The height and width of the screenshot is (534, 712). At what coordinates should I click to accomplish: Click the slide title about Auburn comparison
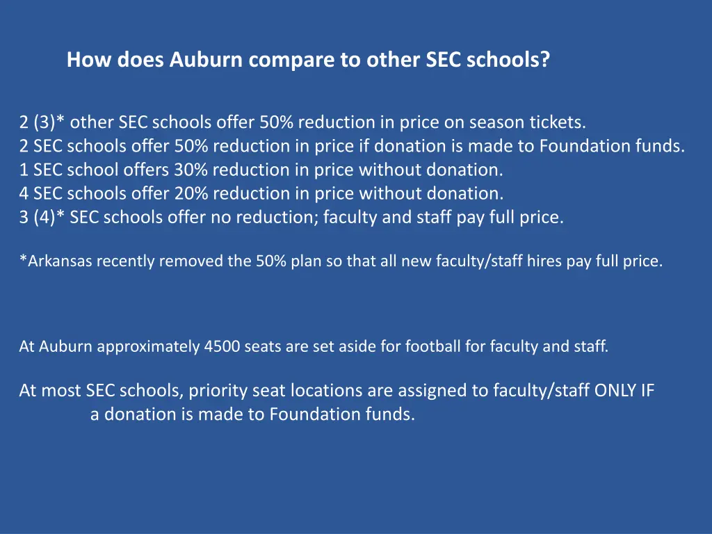point(308,60)
